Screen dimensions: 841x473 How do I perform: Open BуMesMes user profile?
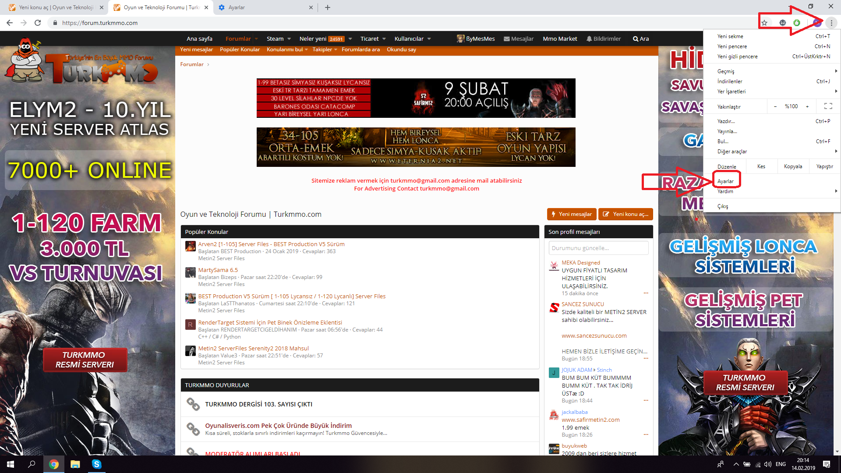[476, 39]
